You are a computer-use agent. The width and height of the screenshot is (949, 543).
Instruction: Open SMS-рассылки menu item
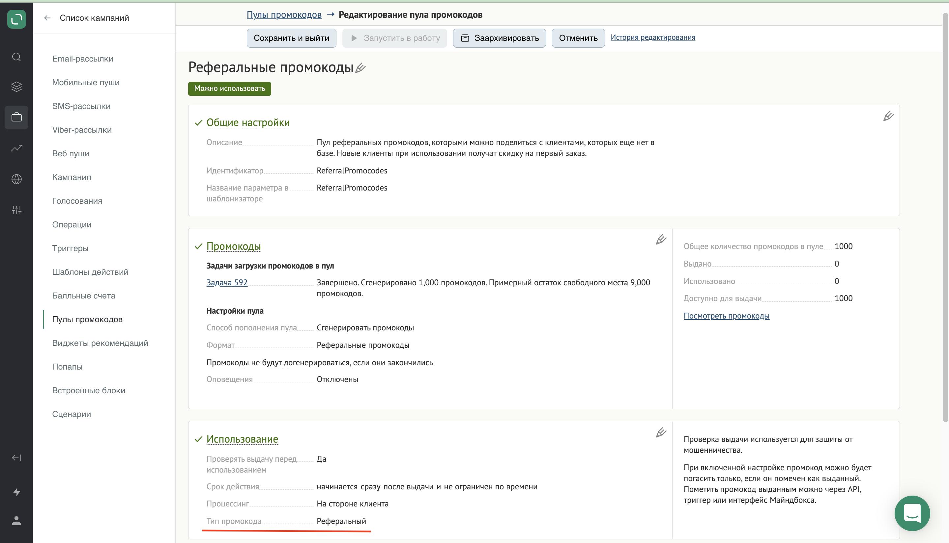pyautogui.click(x=81, y=106)
